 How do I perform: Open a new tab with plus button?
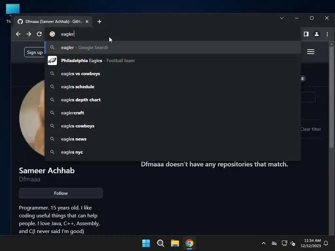pyautogui.click(x=99, y=22)
